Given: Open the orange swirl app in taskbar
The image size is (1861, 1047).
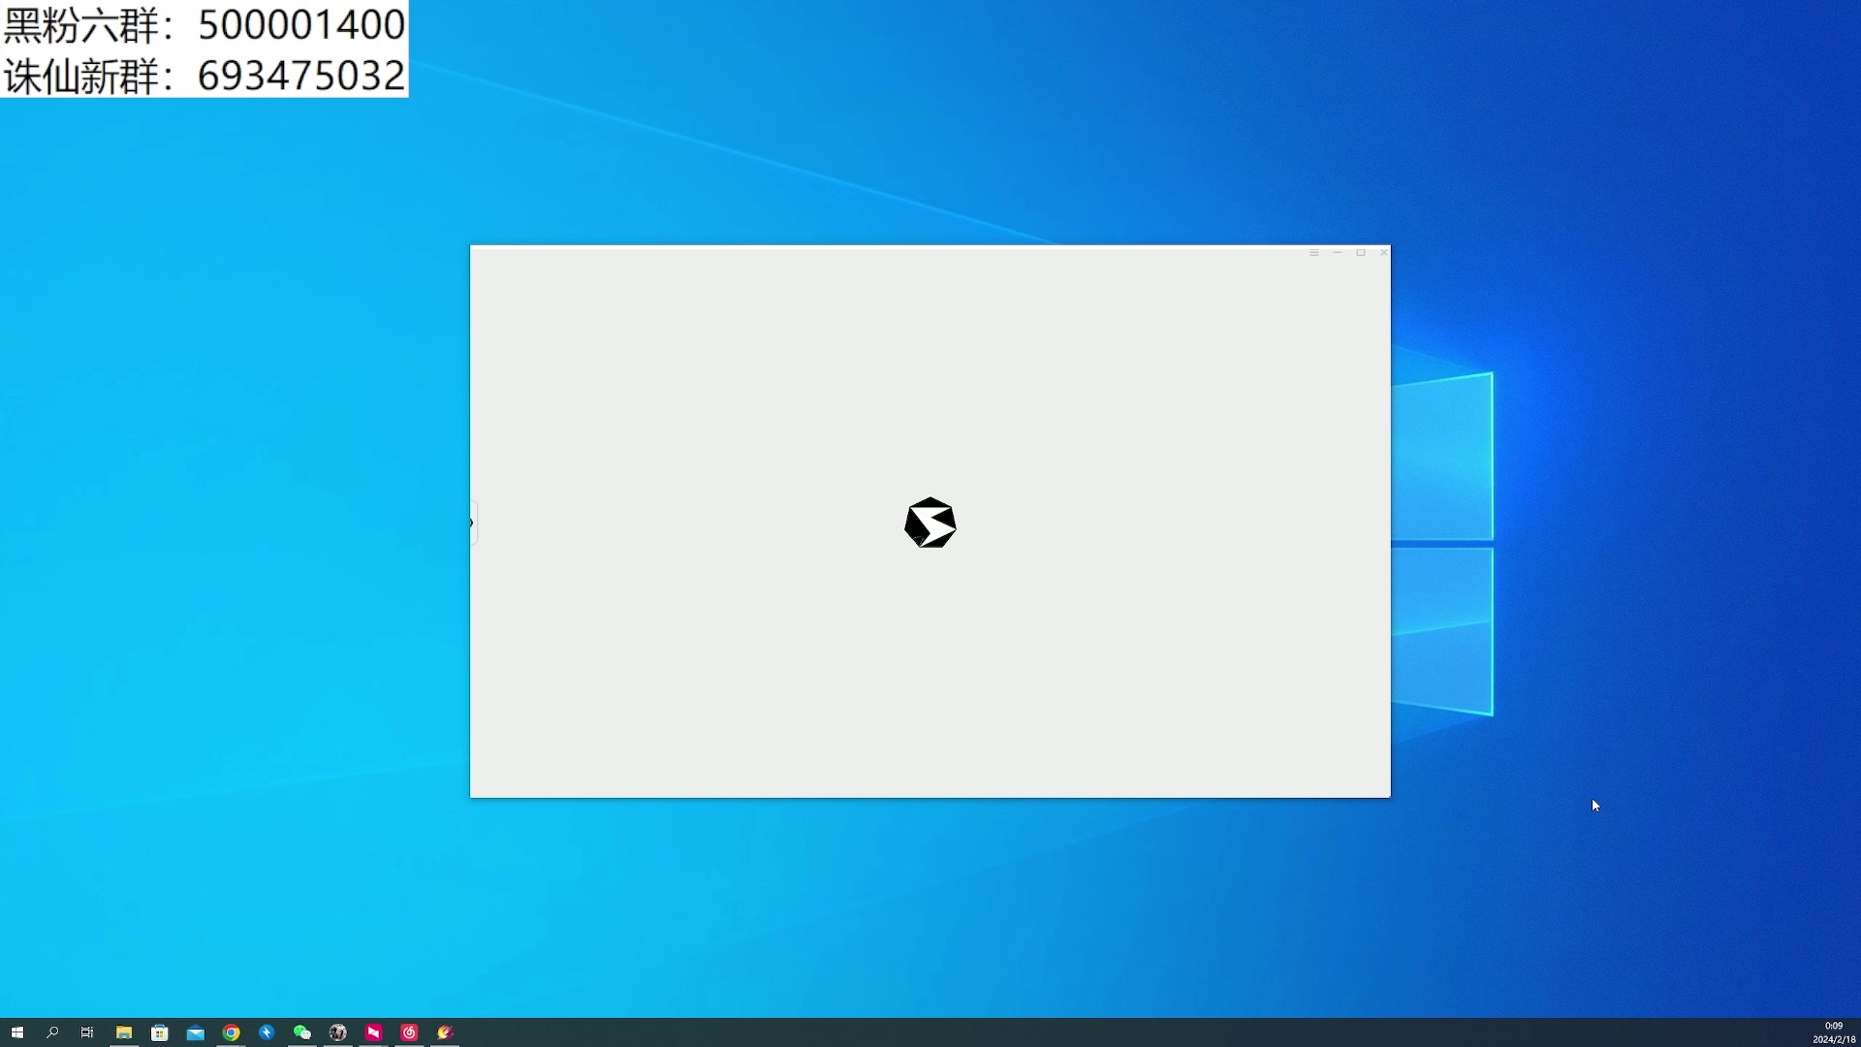Looking at the screenshot, I should pos(445,1032).
